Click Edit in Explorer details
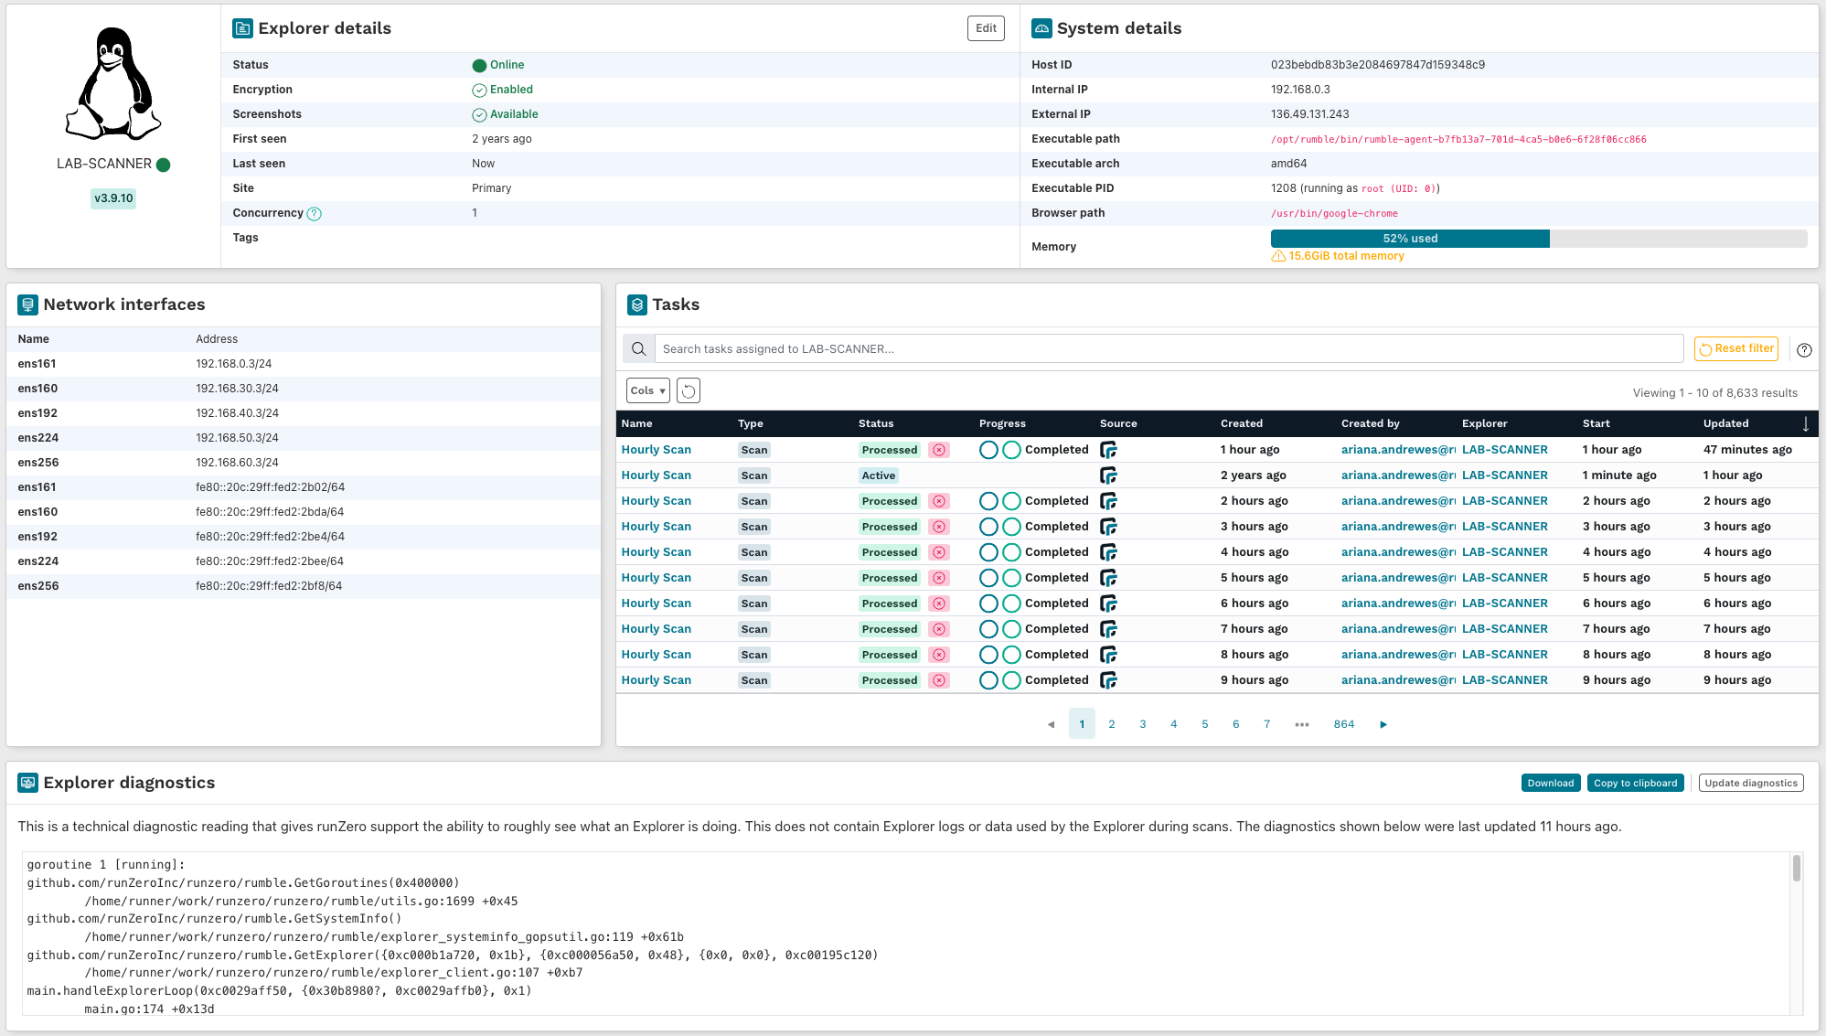 (985, 28)
